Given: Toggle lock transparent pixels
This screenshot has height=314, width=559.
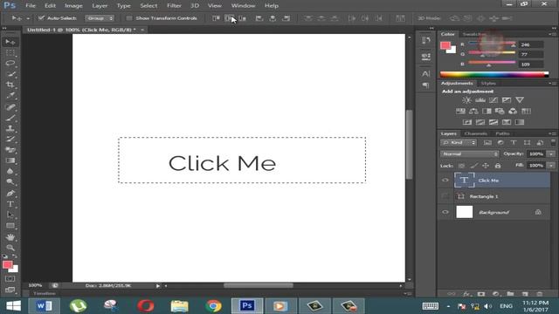Looking at the screenshot, I should coord(461,166).
